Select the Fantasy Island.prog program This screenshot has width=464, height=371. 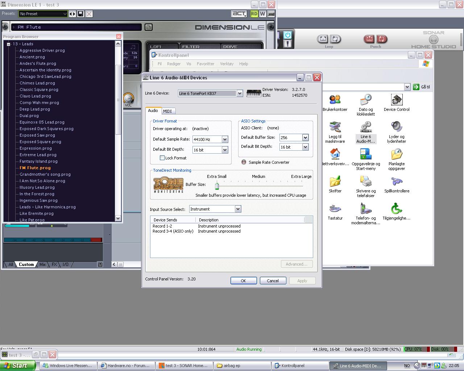38,161
